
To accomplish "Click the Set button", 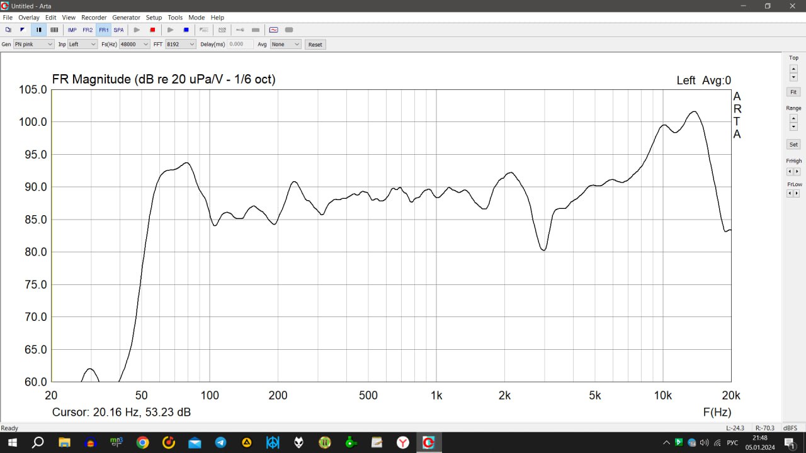I will pos(793,145).
